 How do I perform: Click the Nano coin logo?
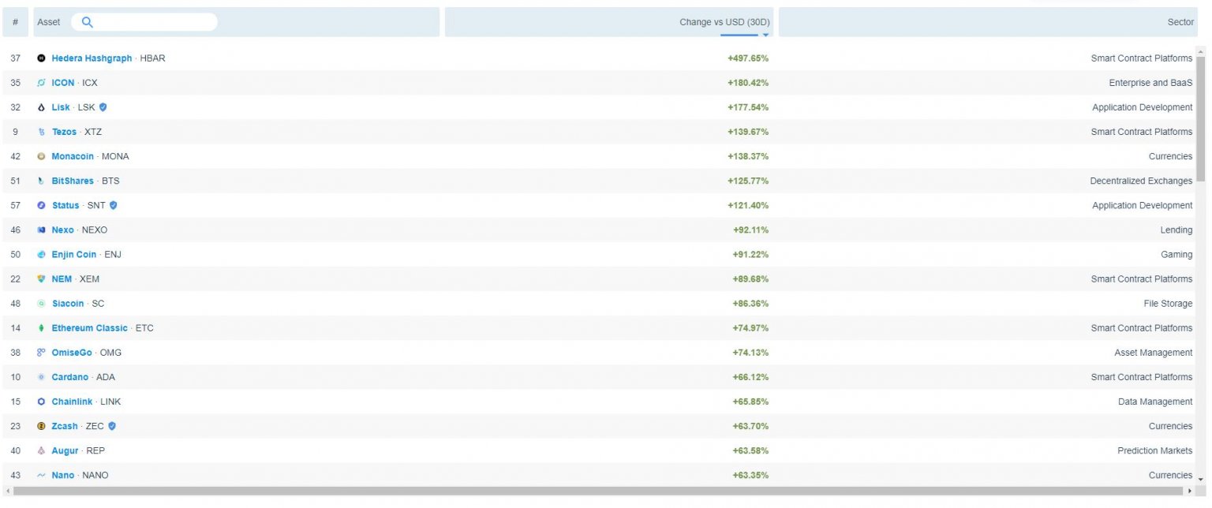[42, 474]
